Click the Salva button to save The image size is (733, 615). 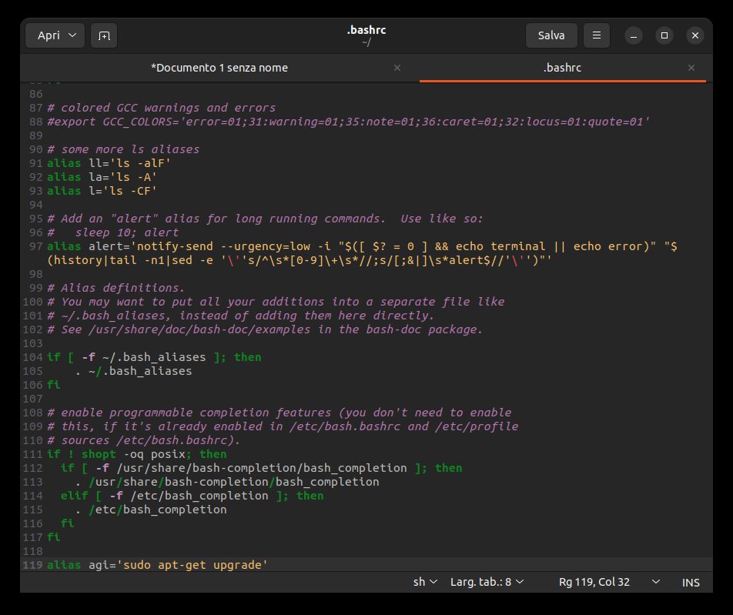coord(551,35)
